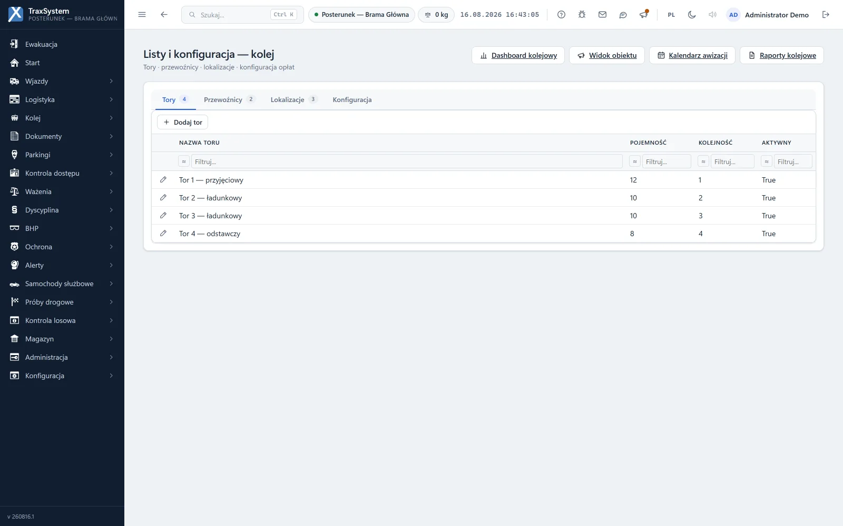Edit Tor 4 — odstawczy with pencil icon
Screen dimensions: 843x526
coord(163,234)
